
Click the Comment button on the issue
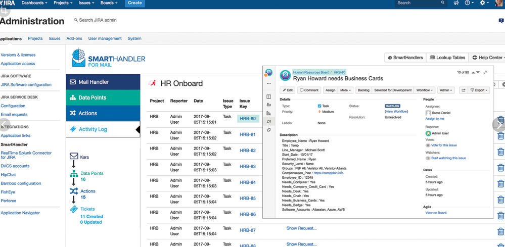(x=309, y=90)
